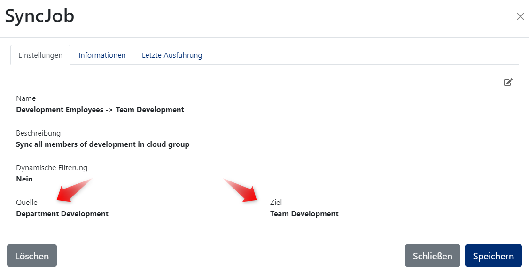This screenshot has width=529, height=272.
Task: Select the Quelle value Department Development
Action: click(62, 213)
